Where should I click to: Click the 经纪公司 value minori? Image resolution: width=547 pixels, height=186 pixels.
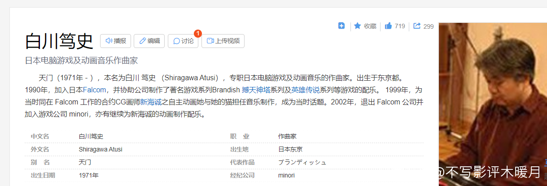click(x=286, y=175)
